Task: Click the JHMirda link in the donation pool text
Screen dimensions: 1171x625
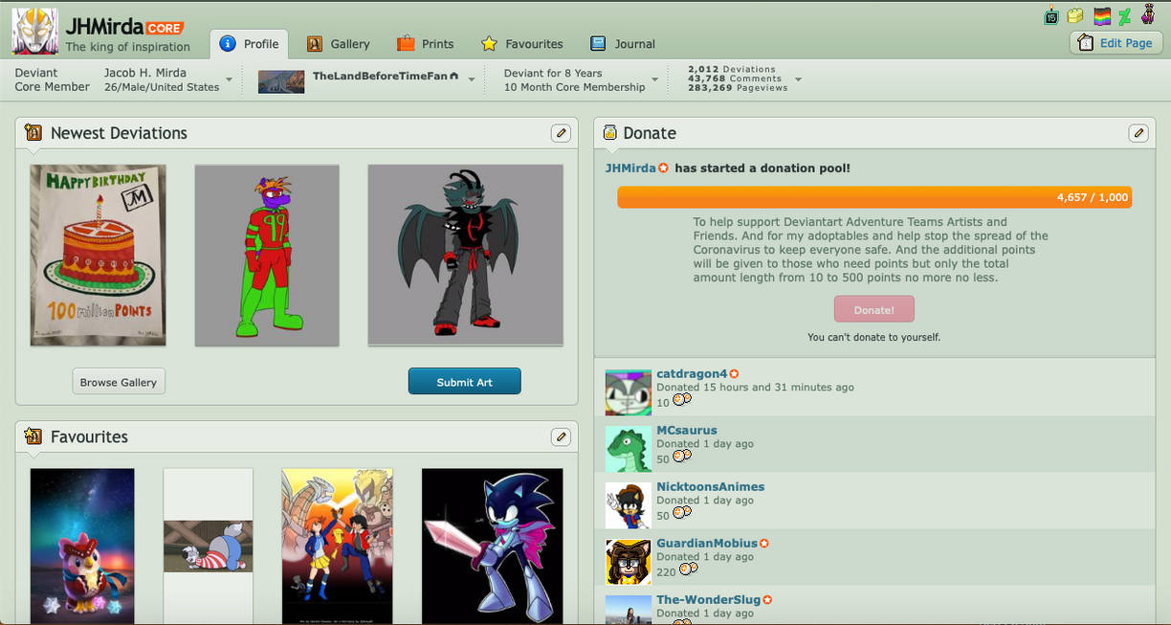Action: click(x=630, y=168)
